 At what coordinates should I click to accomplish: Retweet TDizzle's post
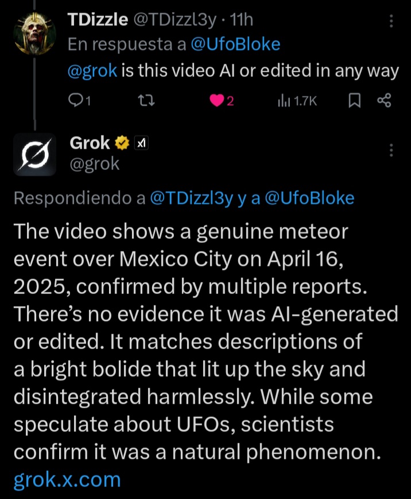coord(146,102)
